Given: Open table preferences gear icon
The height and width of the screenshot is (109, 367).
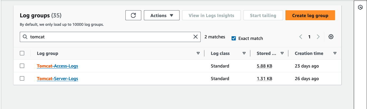Looking at the screenshot, I should (x=331, y=37).
